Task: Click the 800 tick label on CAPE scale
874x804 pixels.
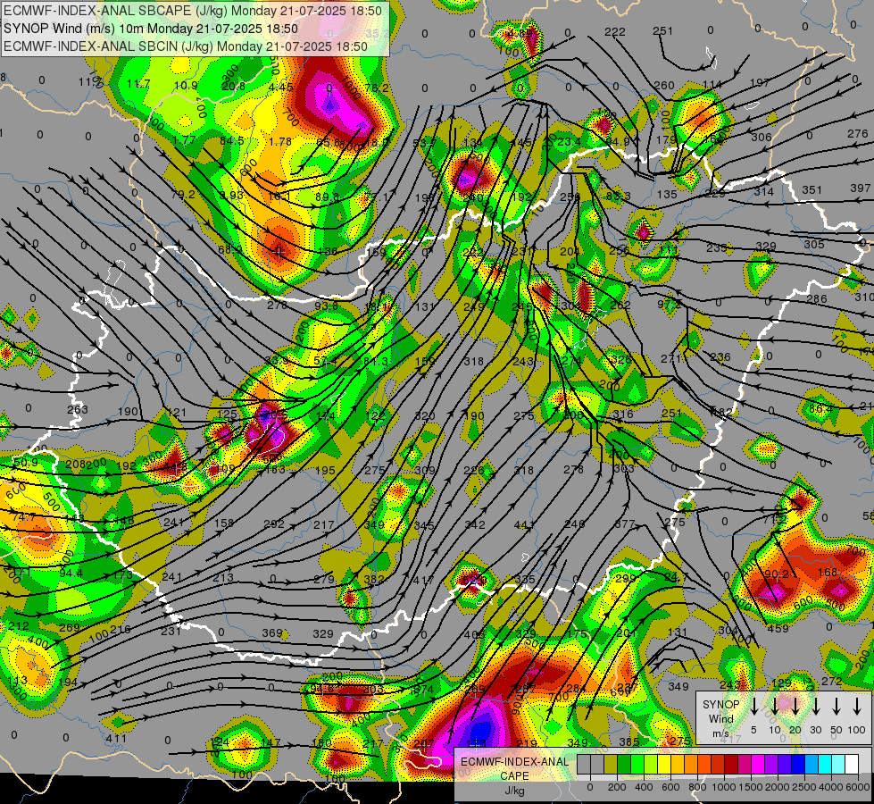Action: [697, 787]
